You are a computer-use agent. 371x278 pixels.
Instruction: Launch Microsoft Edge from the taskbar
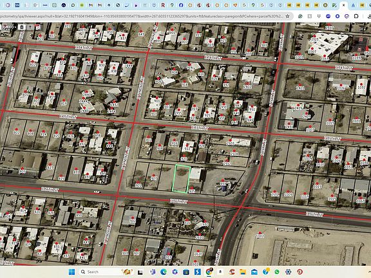[x=163, y=272]
